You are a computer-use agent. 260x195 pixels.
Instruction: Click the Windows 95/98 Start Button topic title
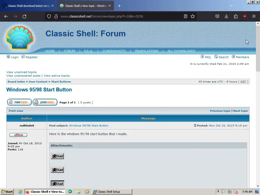(39, 90)
